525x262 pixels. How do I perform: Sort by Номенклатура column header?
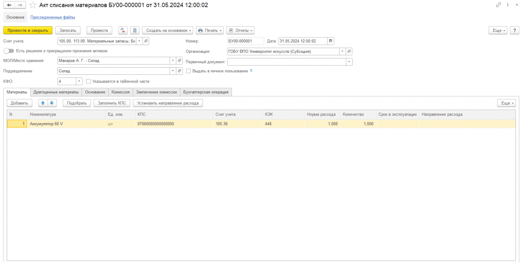coord(66,114)
